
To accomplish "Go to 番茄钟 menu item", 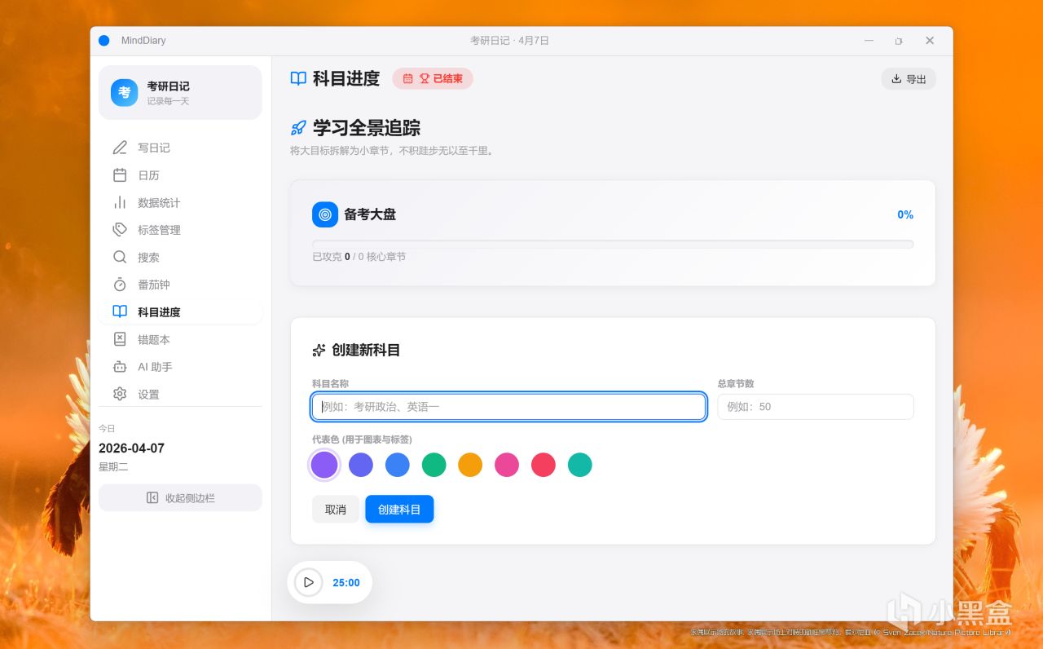I will point(180,285).
